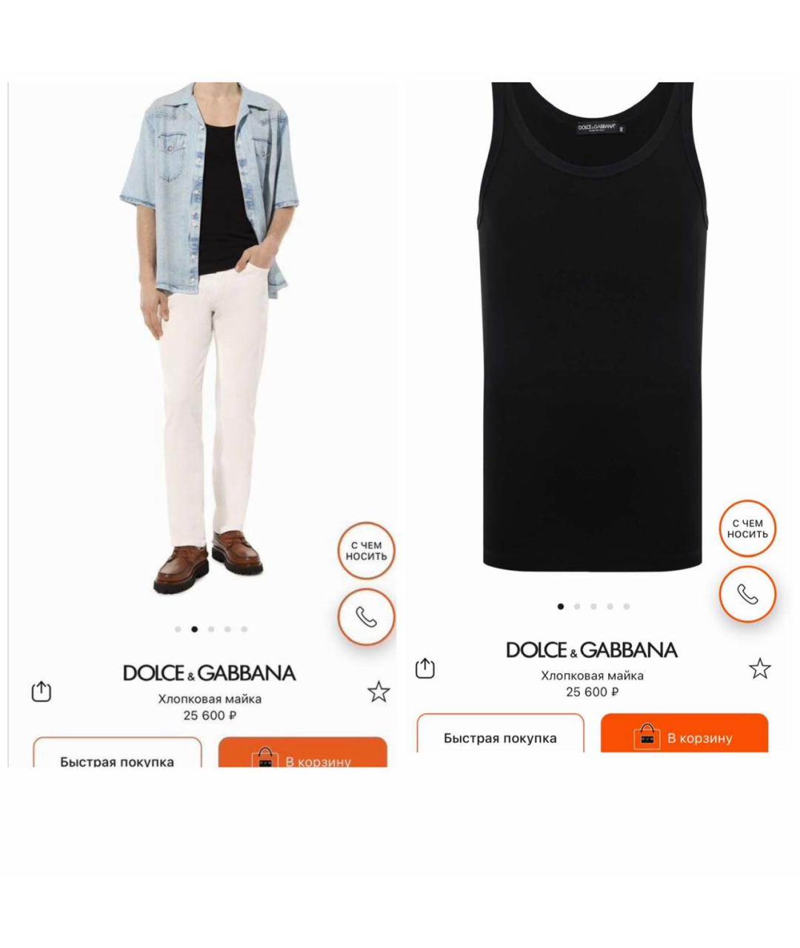Open Dolce & Gabbana brand link, left screen
This screenshot has width=800, height=948.
pyautogui.click(x=209, y=672)
